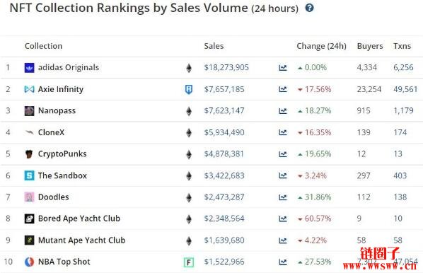Click the Ethereum icon beside CryptoPunks
The width and height of the screenshot is (423, 273).
tap(189, 154)
